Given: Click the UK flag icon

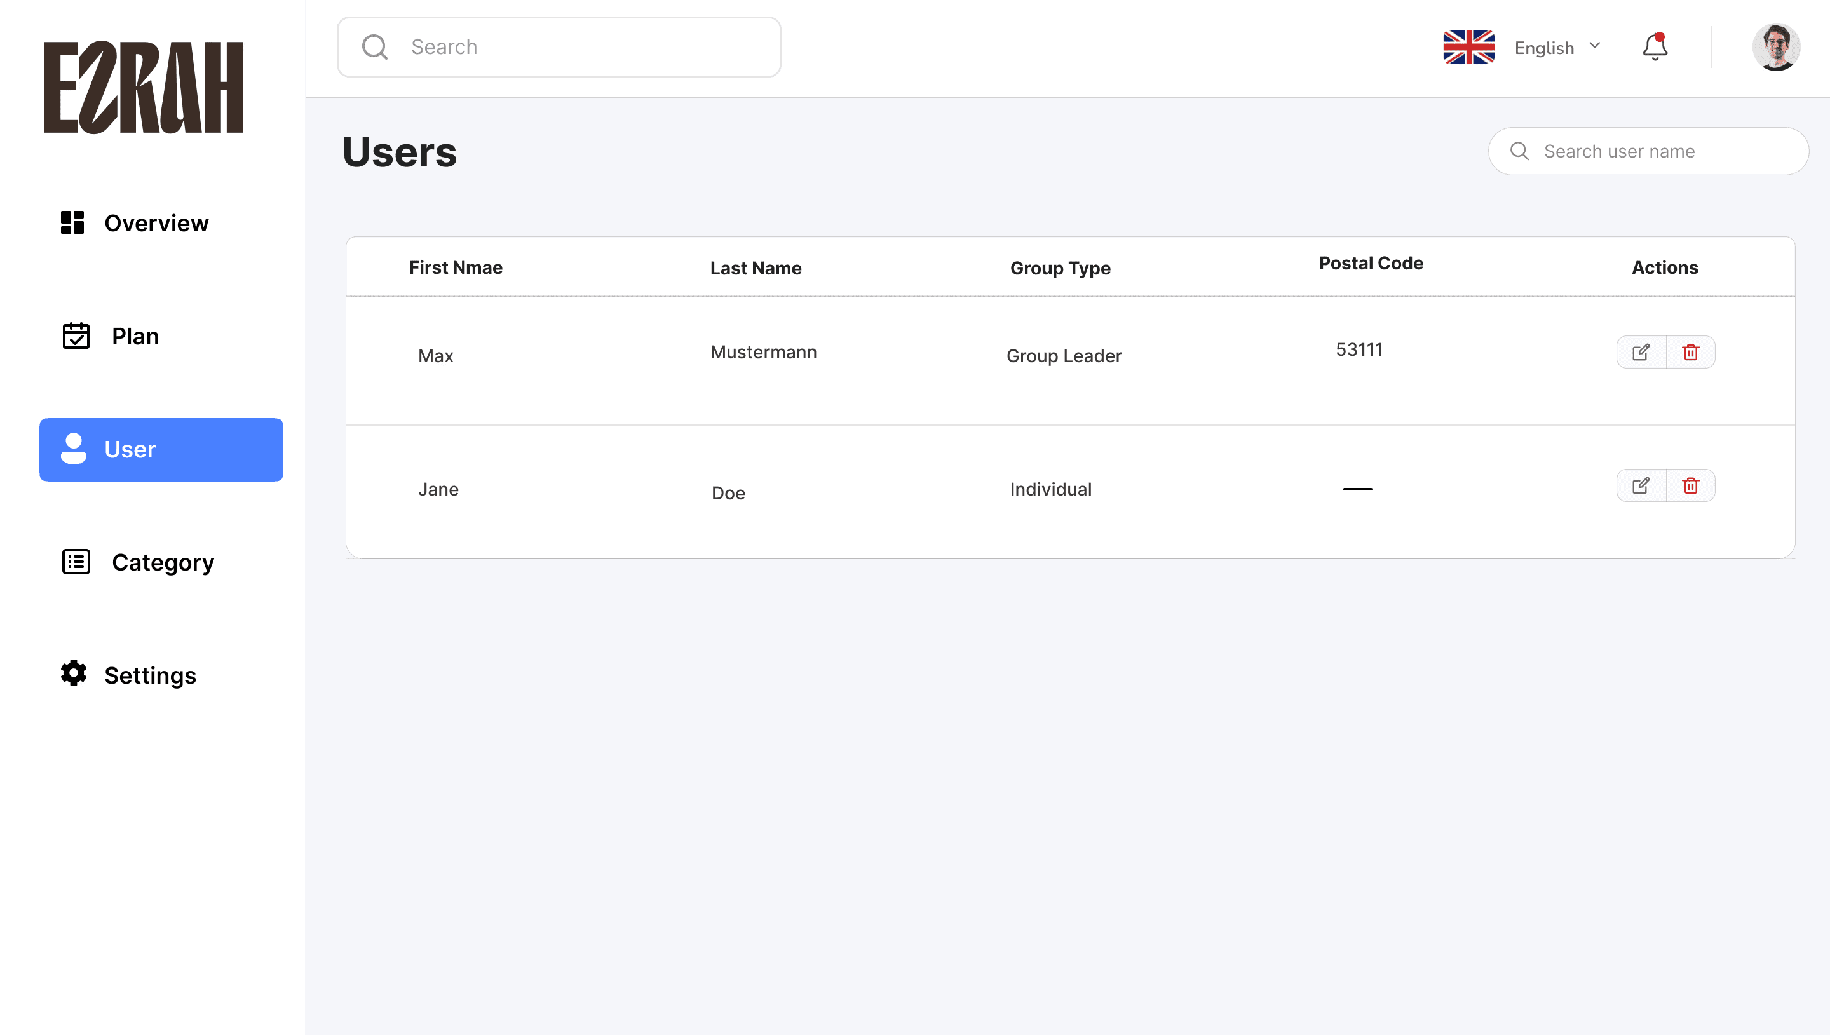Looking at the screenshot, I should pos(1468,47).
